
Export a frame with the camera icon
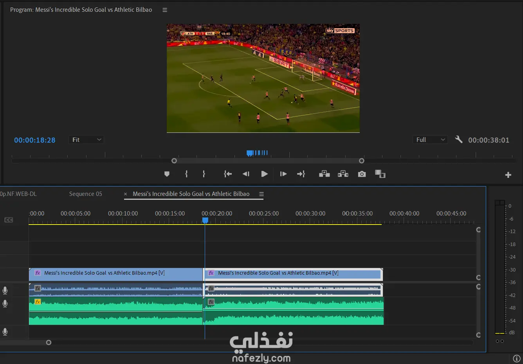point(362,174)
